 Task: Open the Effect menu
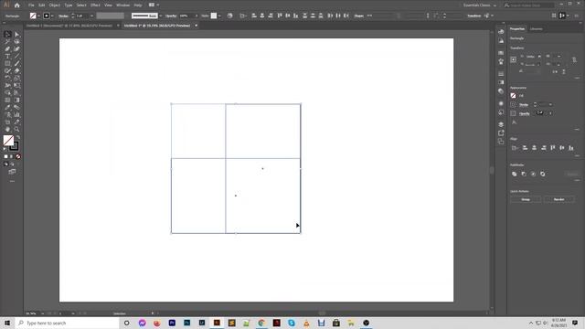click(95, 5)
